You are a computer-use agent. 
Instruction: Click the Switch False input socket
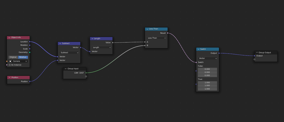tap(196, 71)
